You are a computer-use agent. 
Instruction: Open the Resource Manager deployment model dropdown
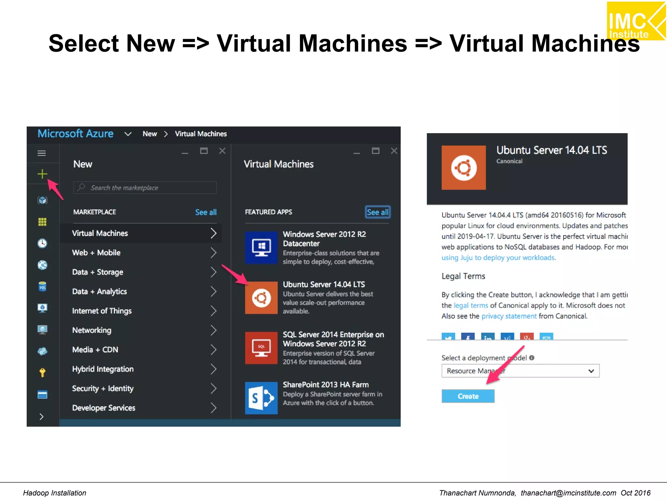(520, 371)
